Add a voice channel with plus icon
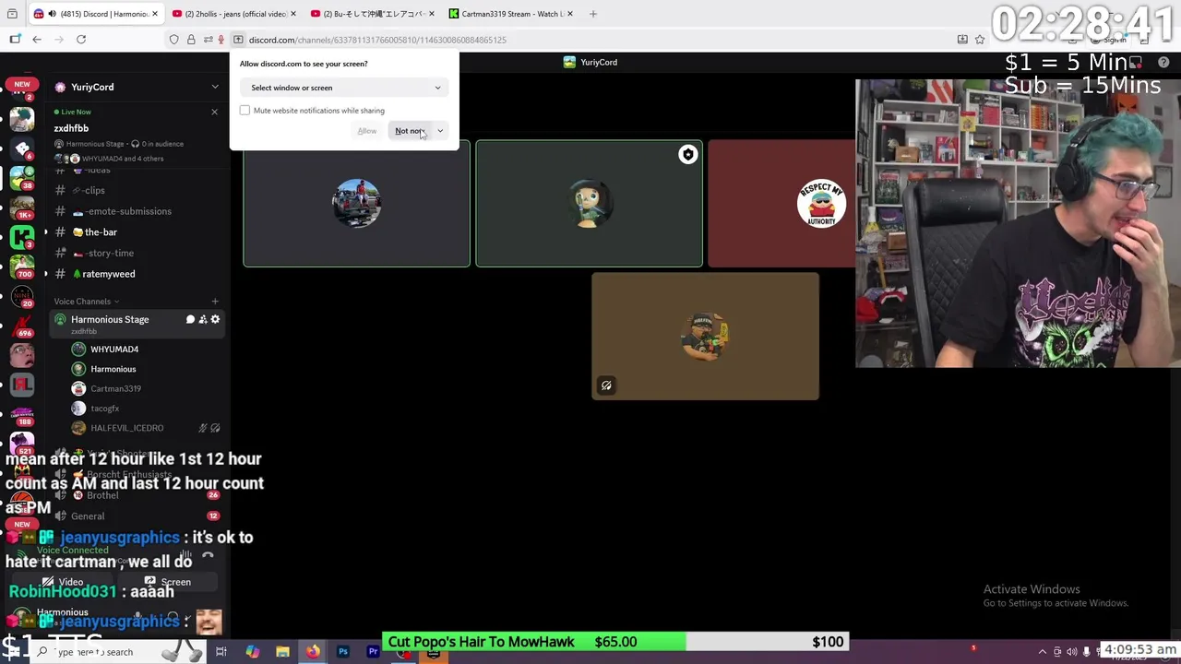The image size is (1181, 664). coord(215,302)
